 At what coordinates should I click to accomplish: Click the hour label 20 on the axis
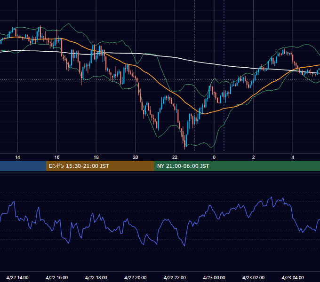pos(136,157)
